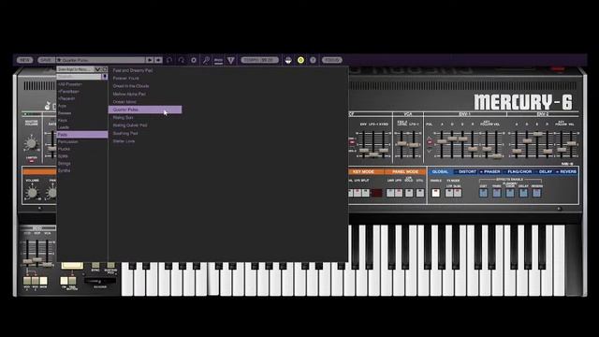Click the magnifier zoom icon
Image resolution: width=599 pixels, height=337 pixels.
[206, 60]
